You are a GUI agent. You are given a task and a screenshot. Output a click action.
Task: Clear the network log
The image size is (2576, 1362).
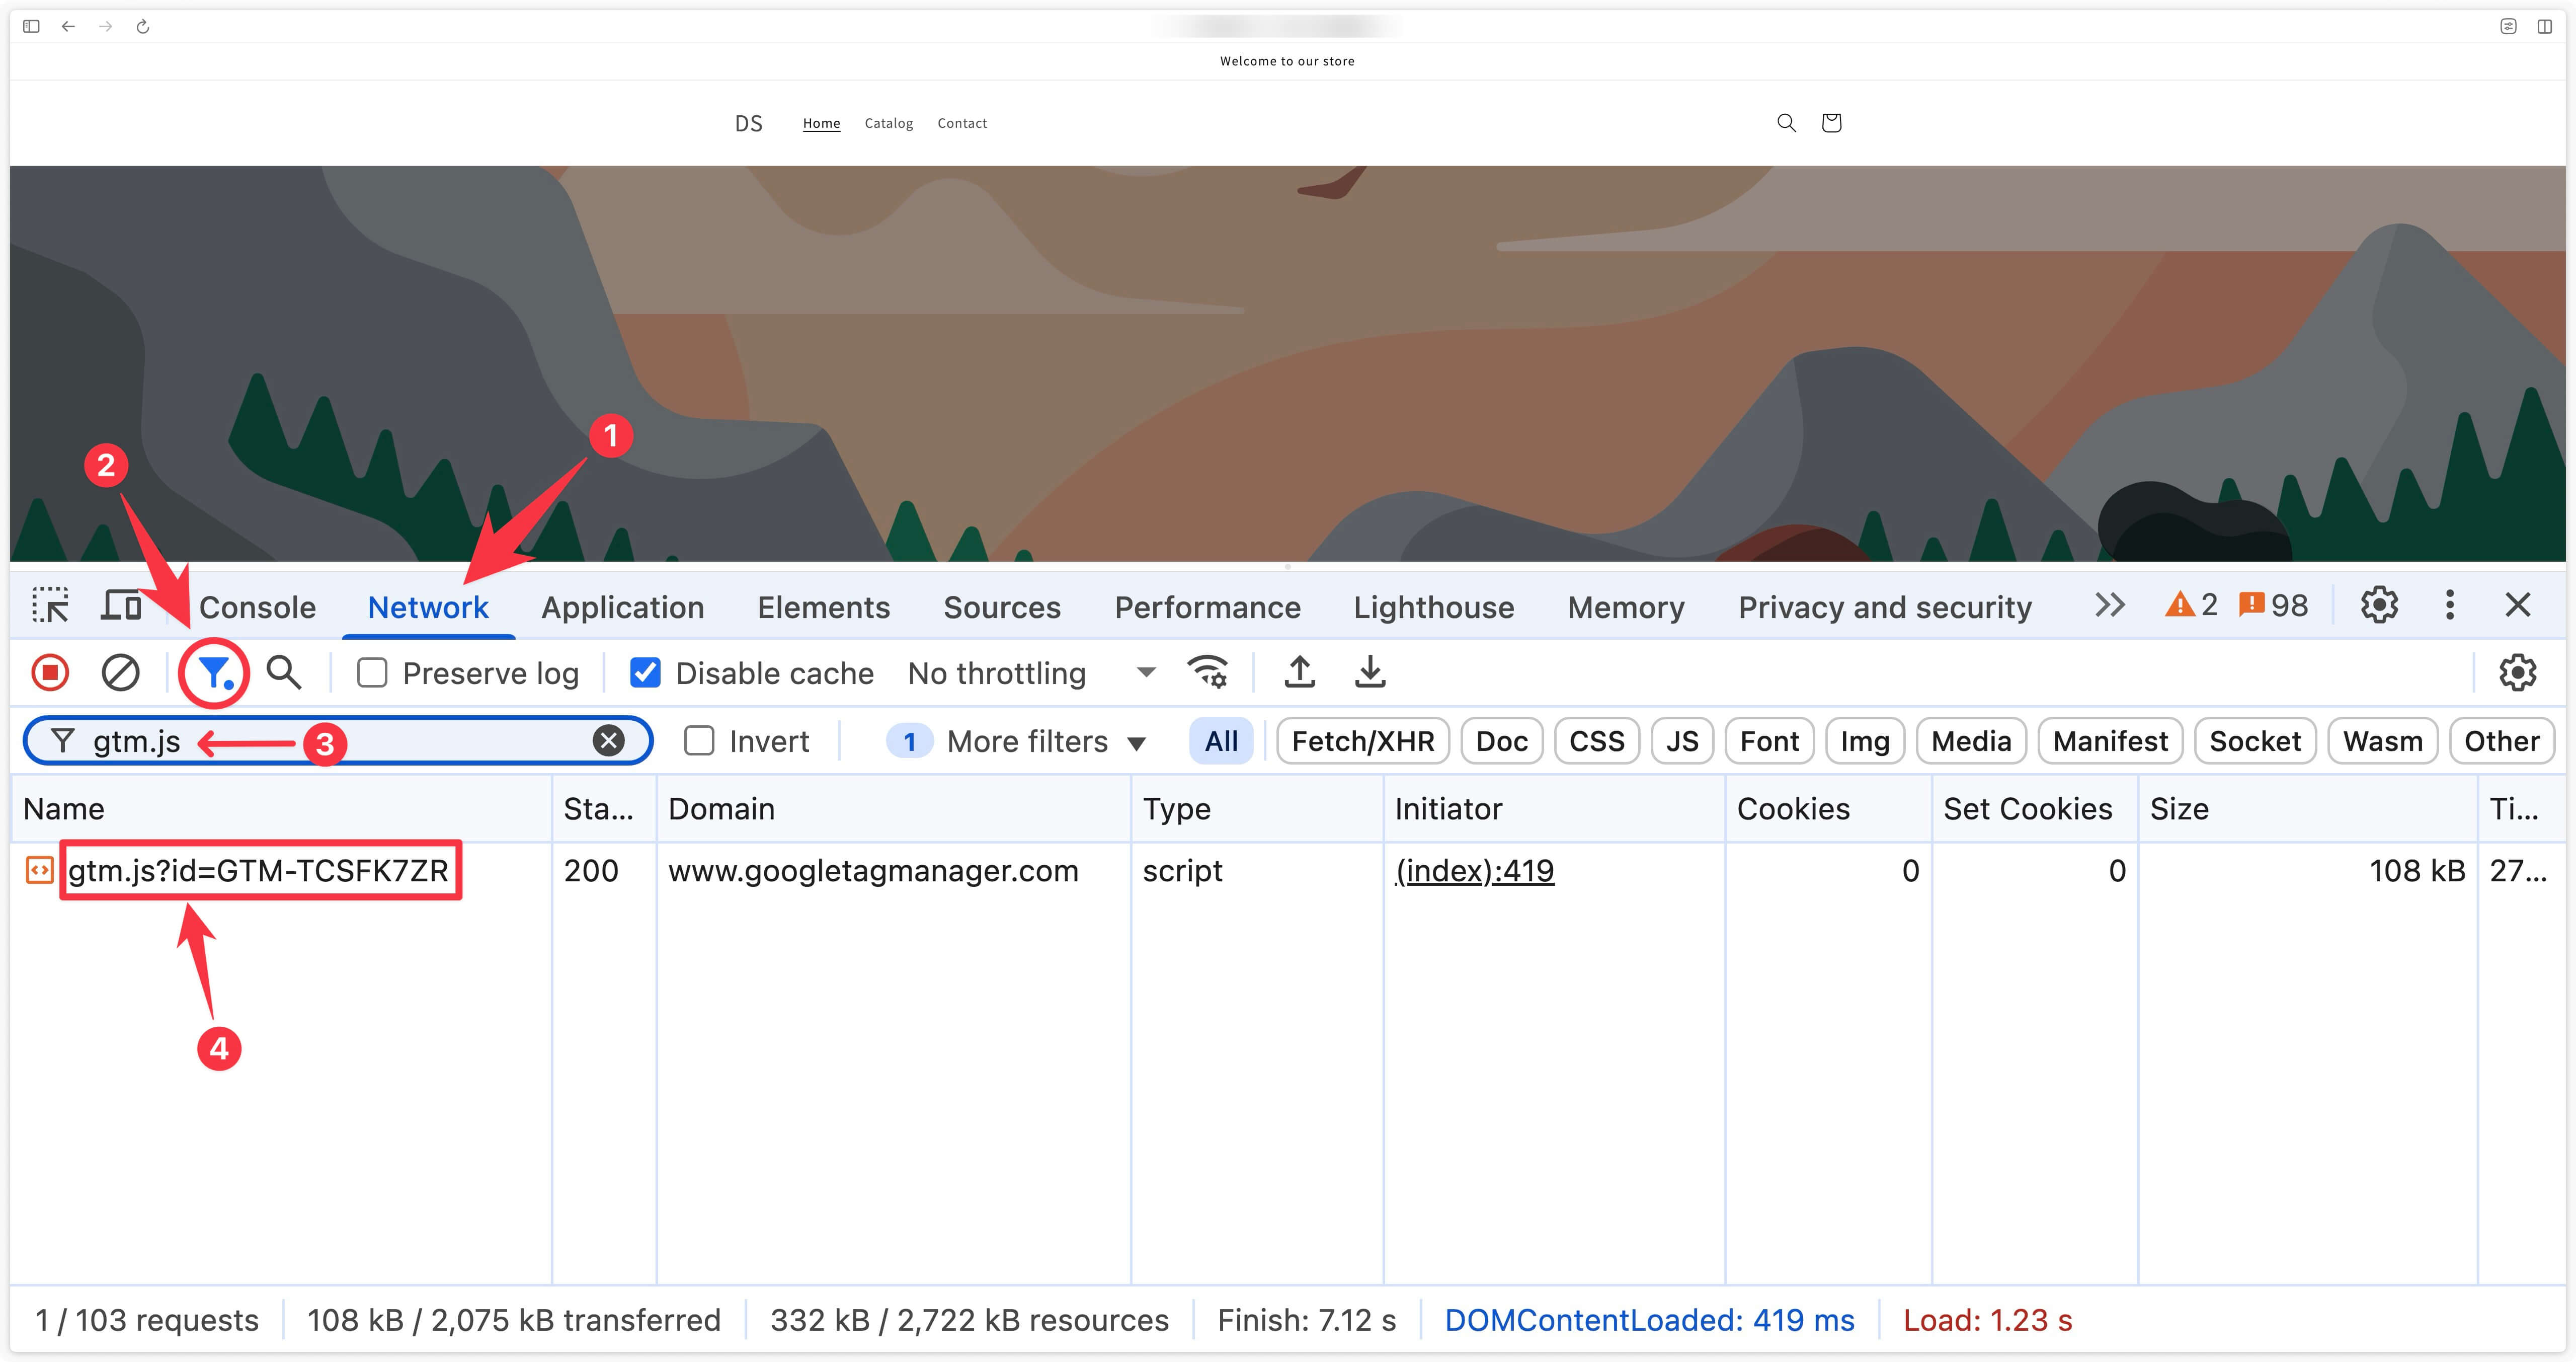[x=120, y=672]
